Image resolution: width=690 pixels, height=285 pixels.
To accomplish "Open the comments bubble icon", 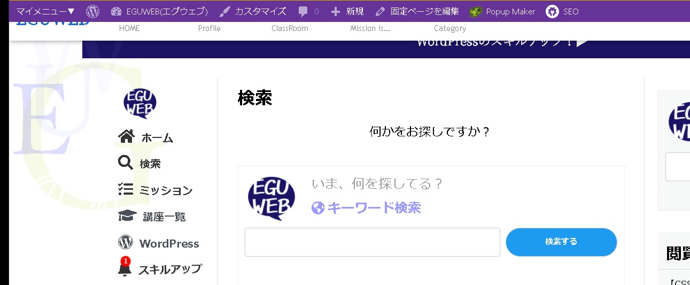I will pos(304,11).
